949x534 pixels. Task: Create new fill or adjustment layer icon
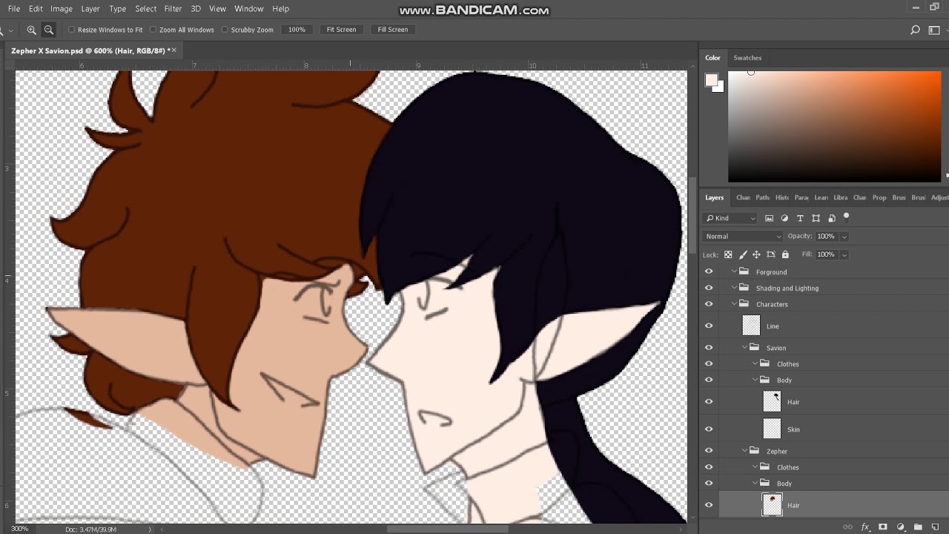click(901, 527)
